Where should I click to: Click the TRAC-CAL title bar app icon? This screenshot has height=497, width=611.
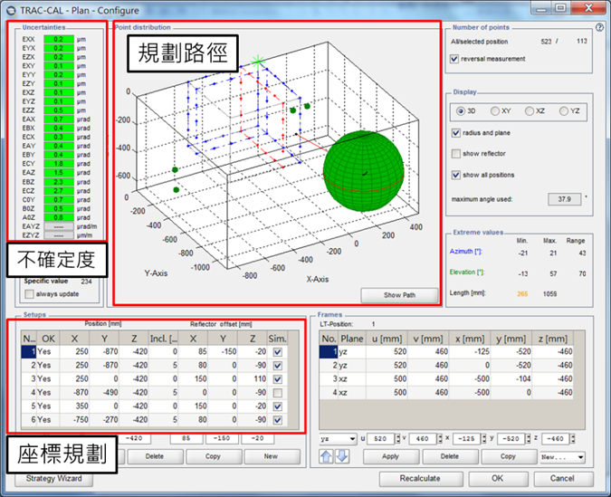tap(11, 8)
